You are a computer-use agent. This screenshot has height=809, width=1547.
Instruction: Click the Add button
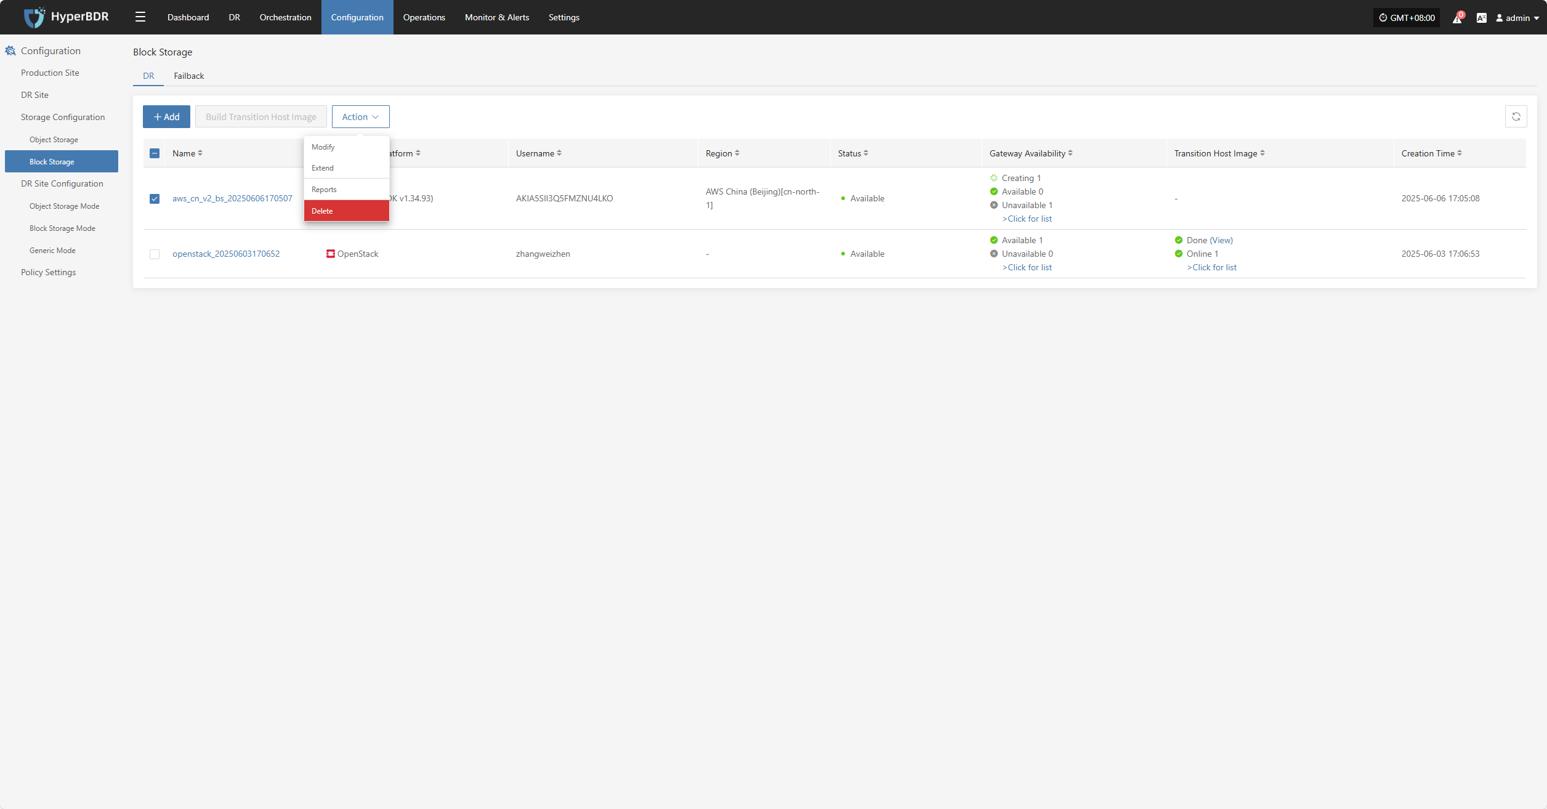click(x=166, y=117)
